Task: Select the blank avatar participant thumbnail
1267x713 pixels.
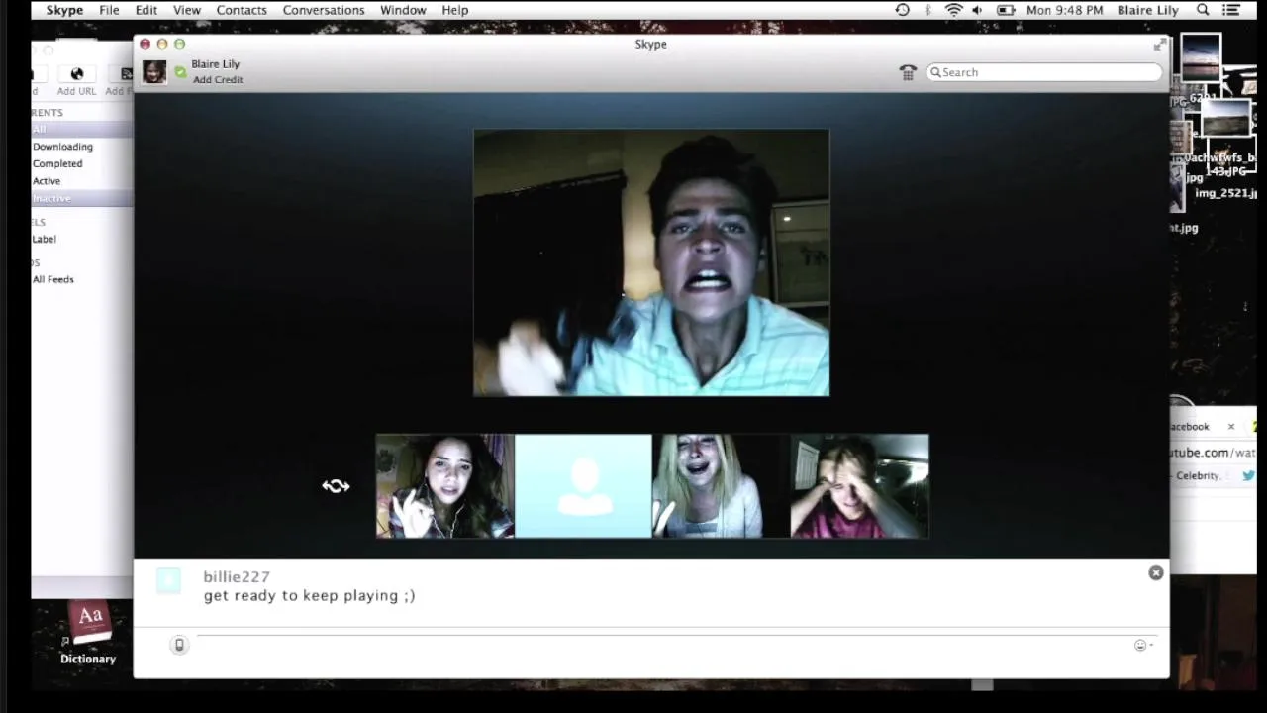Action: coord(583,486)
